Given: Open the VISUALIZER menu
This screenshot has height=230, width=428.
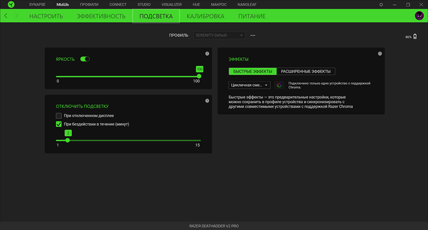Looking at the screenshot, I should 172,4.
